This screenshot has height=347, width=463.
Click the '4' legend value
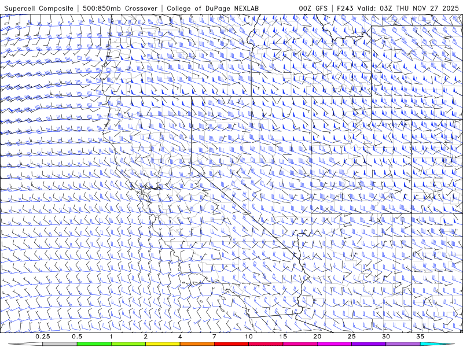pyautogui.click(x=180, y=337)
